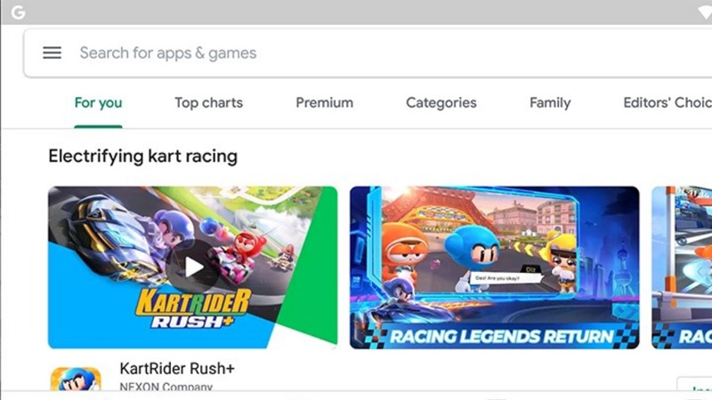Click the KartRider promo banner artwork
The height and width of the screenshot is (400, 712).
click(x=192, y=268)
